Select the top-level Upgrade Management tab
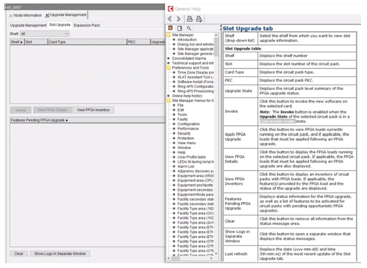The height and width of the screenshot is (268, 367). click(68, 15)
